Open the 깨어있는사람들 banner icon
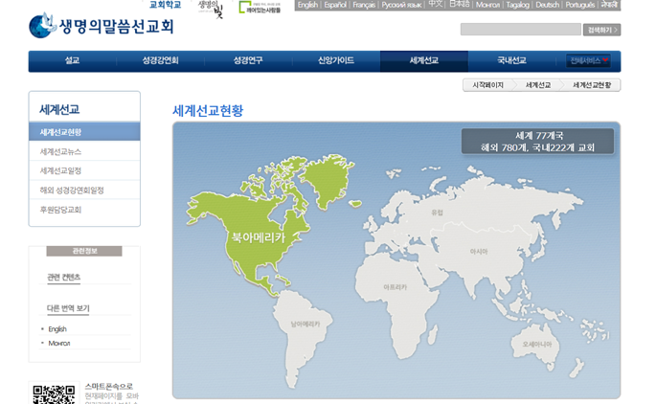Image resolution: width=656 pixels, height=404 pixels. click(x=260, y=10)
